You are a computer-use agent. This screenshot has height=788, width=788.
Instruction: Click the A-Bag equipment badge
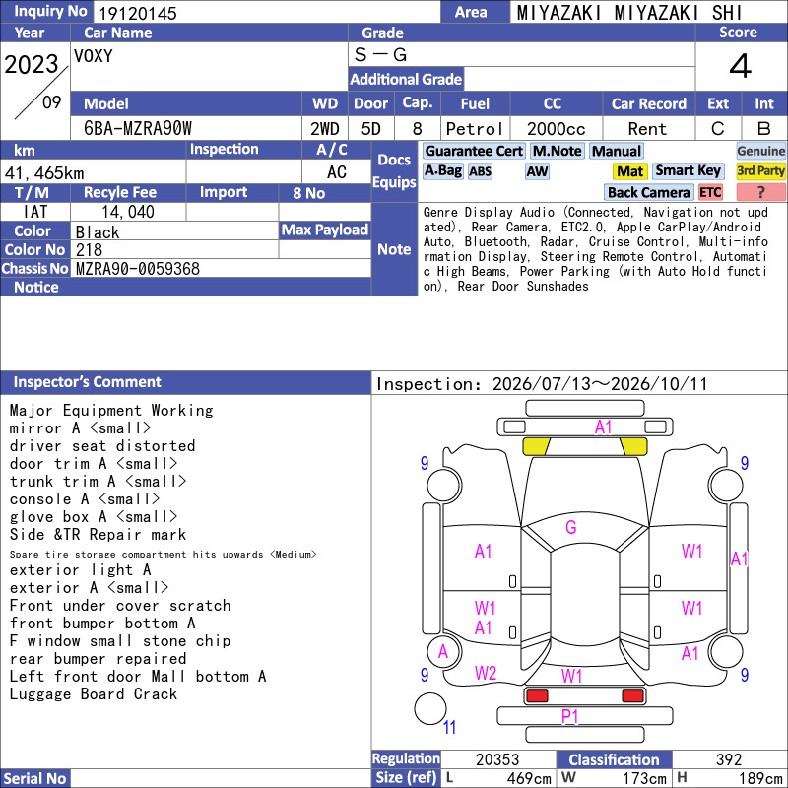(x=442, y=170)
